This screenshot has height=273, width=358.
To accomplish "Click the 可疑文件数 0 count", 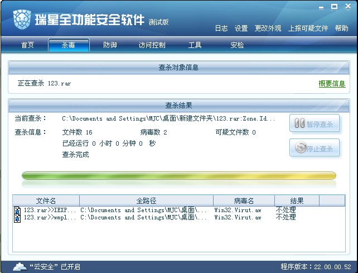I will tap(236, 132).
